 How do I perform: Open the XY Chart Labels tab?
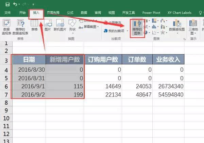180,13
